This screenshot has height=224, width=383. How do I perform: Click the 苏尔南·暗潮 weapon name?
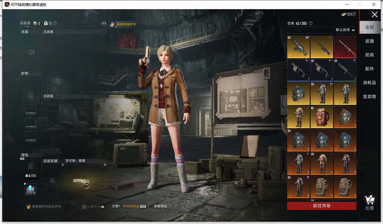click(75, 161)
